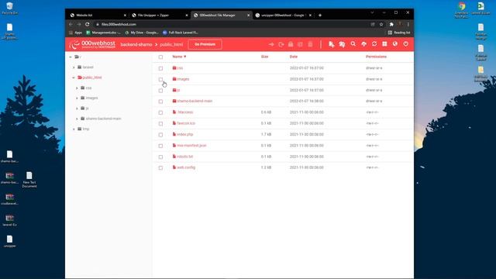
Task: Open permissions via the lock icon
Action: (291, 44)
